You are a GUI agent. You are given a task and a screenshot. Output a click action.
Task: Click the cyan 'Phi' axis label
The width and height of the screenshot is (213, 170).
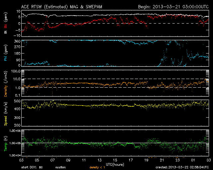tap(6, 58)
